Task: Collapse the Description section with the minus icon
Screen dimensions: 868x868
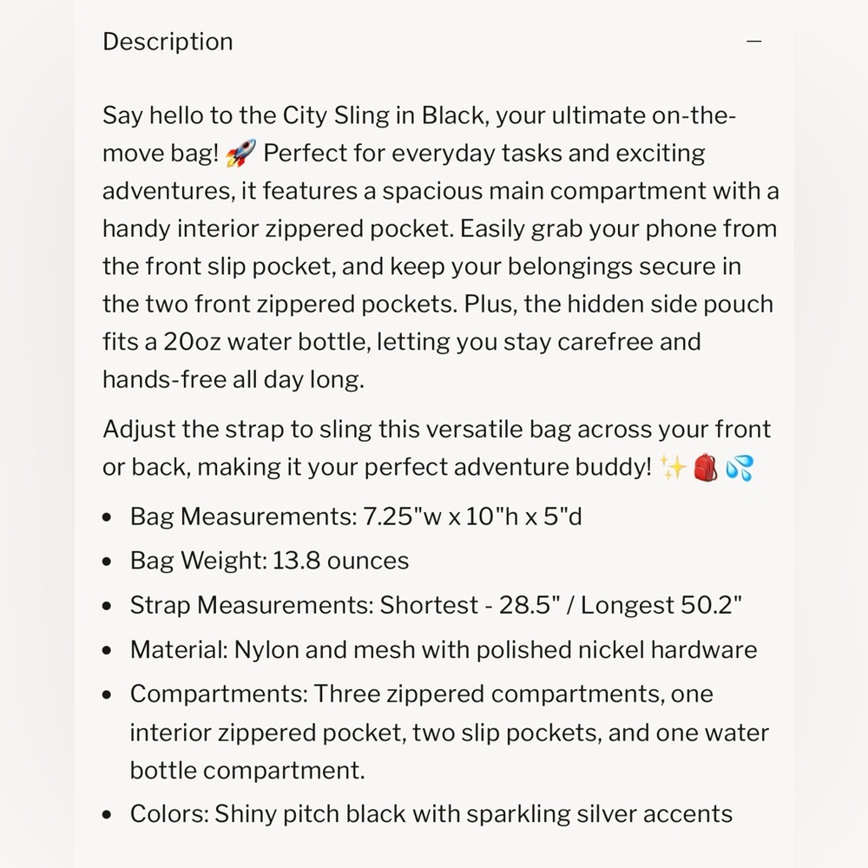Action: coord(754,41)
